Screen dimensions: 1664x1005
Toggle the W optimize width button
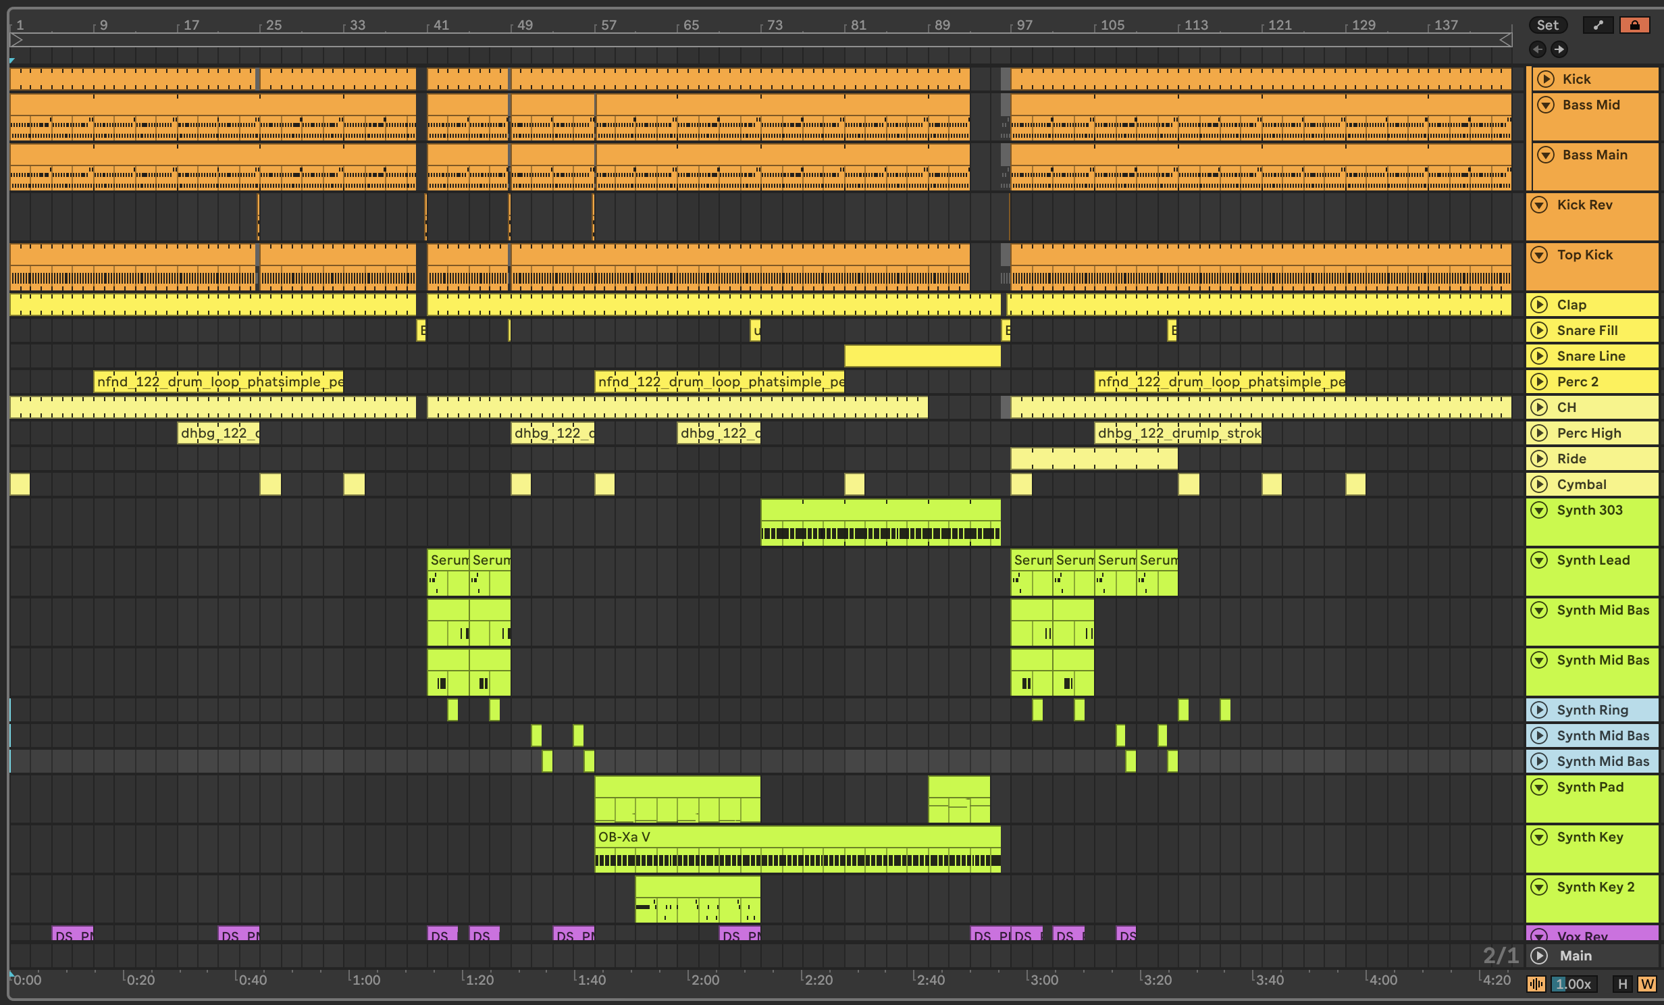1647,983
